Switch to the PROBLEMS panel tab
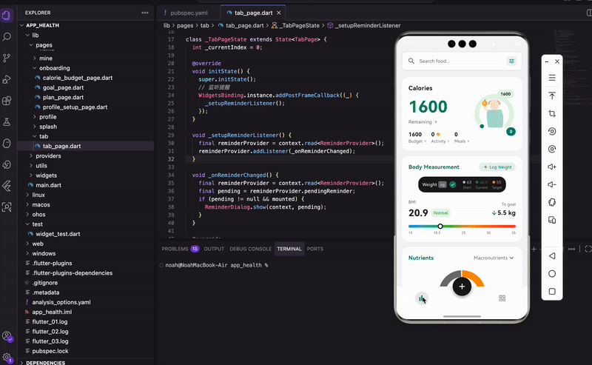592x365 pixels. click(x=180, y=249)
